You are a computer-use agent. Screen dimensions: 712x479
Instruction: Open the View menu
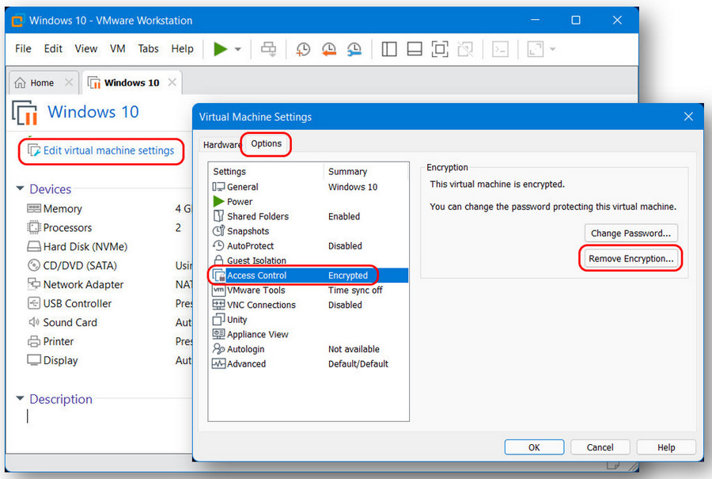(85, 48)
